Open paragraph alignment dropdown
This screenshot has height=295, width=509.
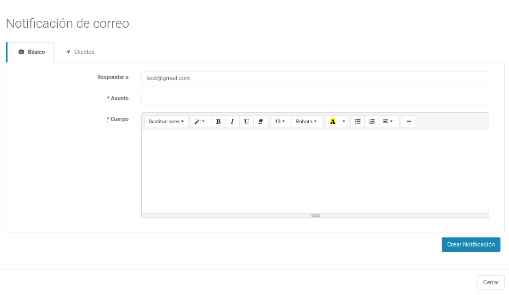388,122
